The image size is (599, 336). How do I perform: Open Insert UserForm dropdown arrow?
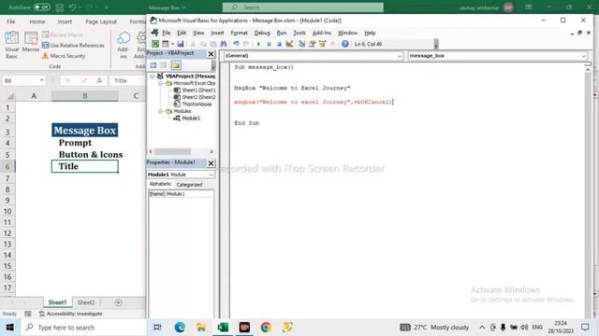tap(172, 44)
